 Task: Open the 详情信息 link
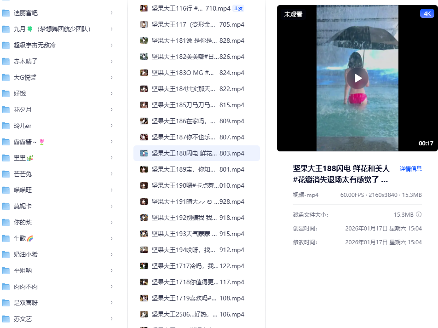click(x=410, y=169)
